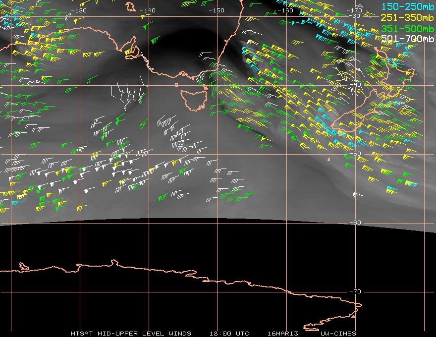Click the MTSAT MID-UPPER LEVEL WINDS title
The width and height of the screenshot is (436, 337).
131,334
